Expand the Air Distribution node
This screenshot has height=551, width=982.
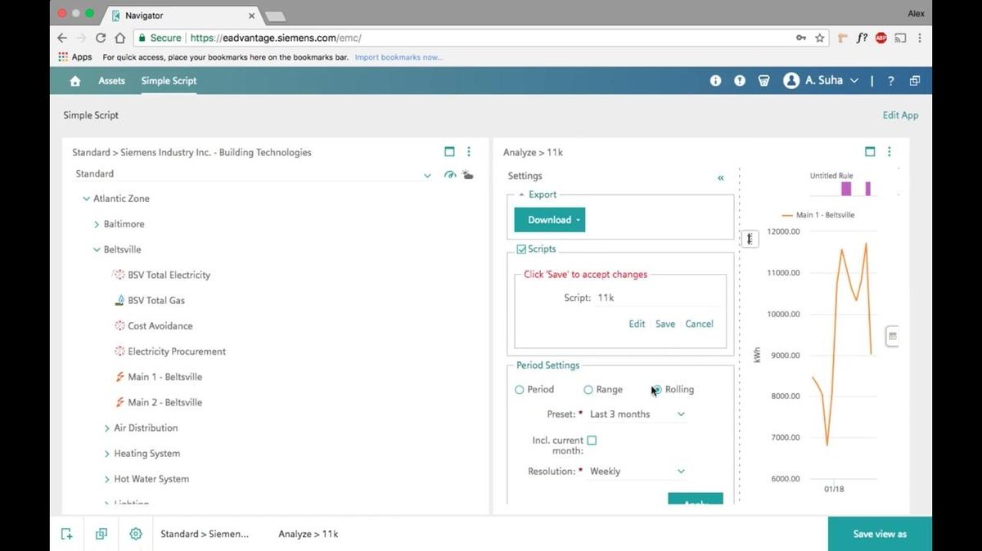coord(107,428)
